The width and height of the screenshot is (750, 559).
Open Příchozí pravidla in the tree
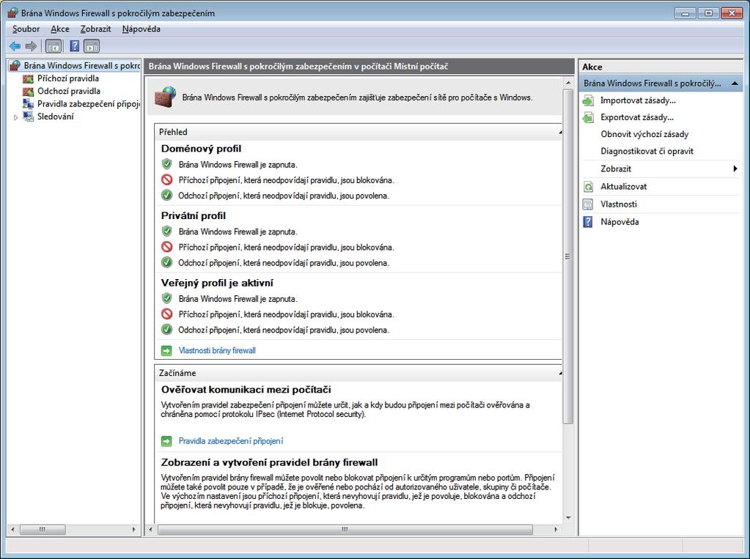pos(68,78)
